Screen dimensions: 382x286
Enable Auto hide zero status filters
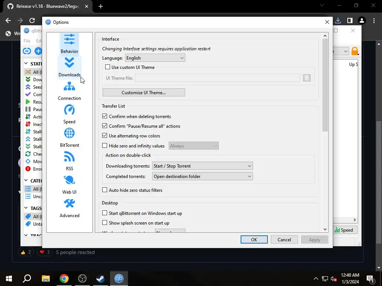(x=104, y=190)
